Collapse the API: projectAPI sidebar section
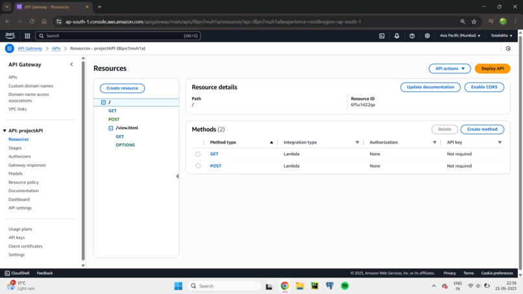 5,131
